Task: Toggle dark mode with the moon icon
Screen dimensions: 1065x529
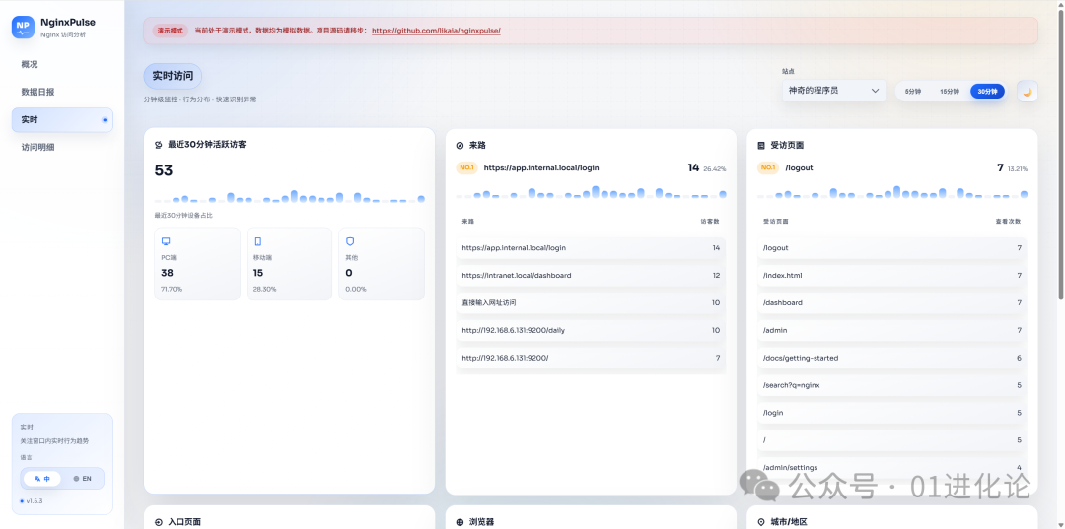Action: pyautogui.click(x=1027, y=91)
